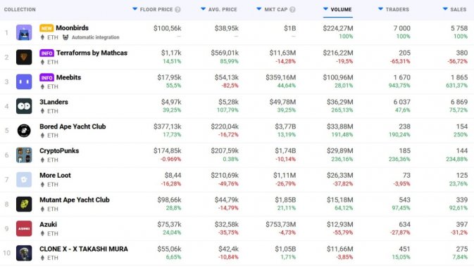474x267 pixels.
Task: Click CLONE X volume $11,66M
Action: click(339, 249)
